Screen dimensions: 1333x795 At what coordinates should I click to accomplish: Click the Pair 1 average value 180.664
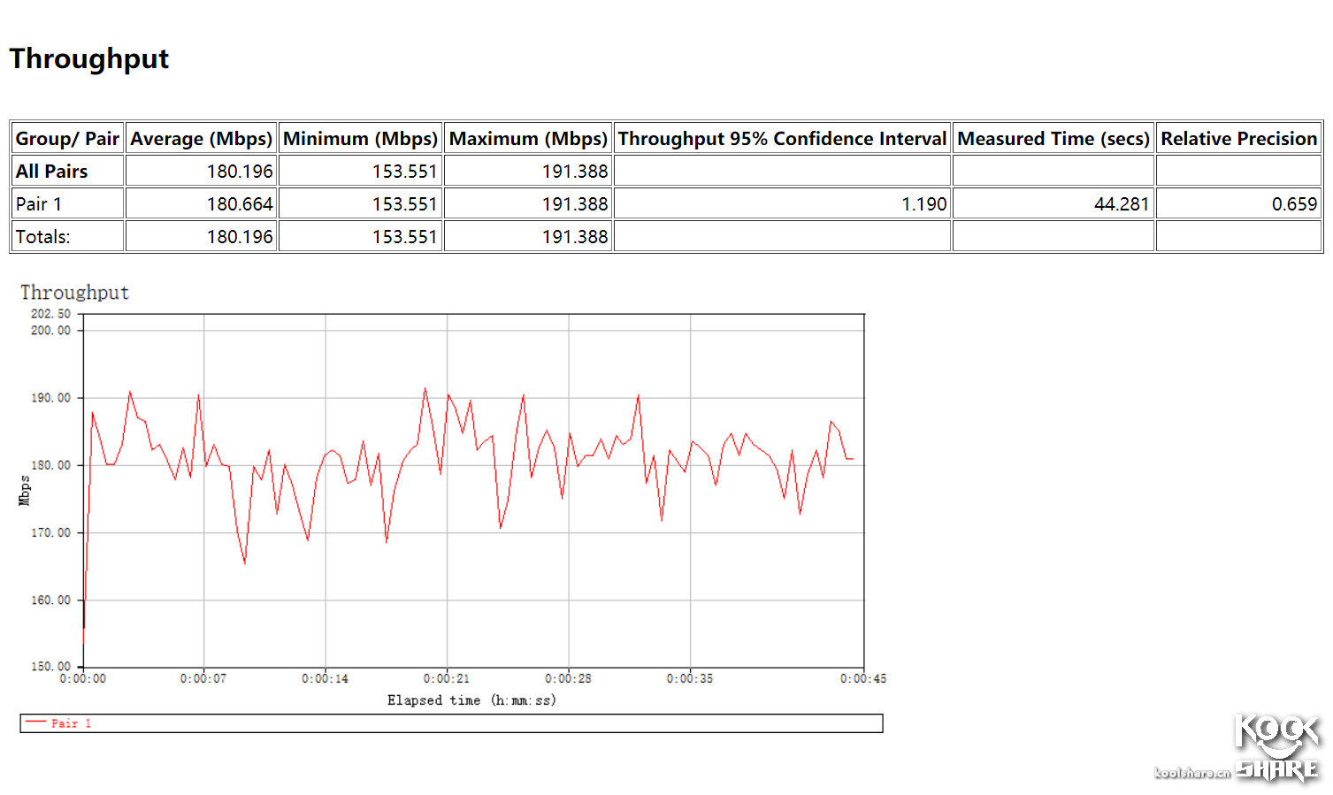[240, 204]
